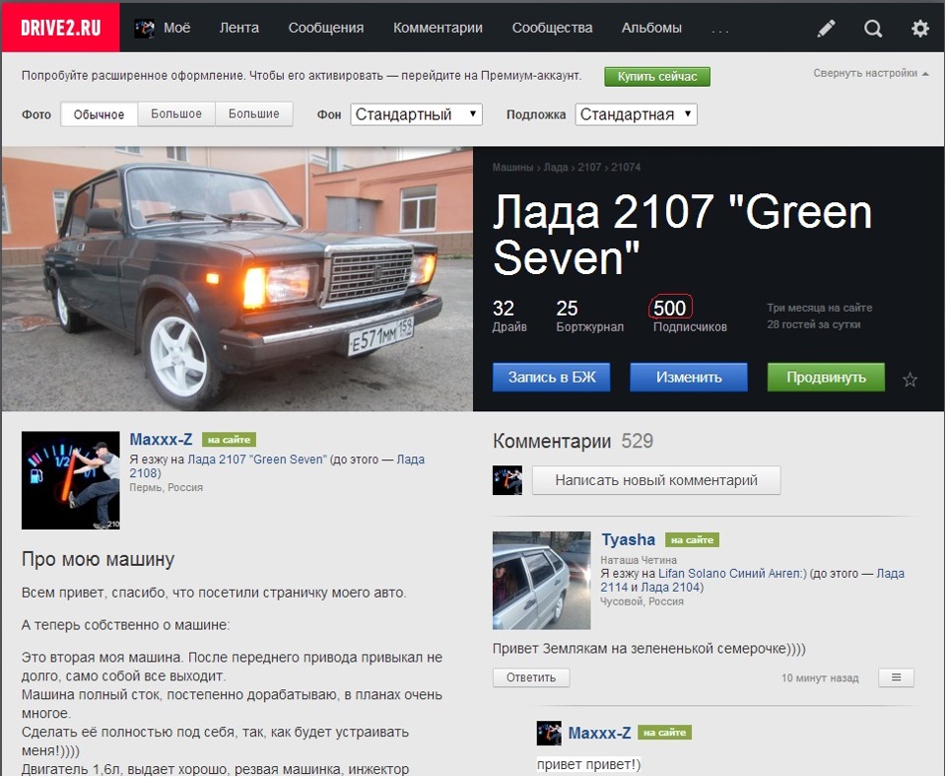Click the Комментарии 529 heading
Image resolution: width=946 pixels, height=777 pixels.
click(x=574, y=442)
